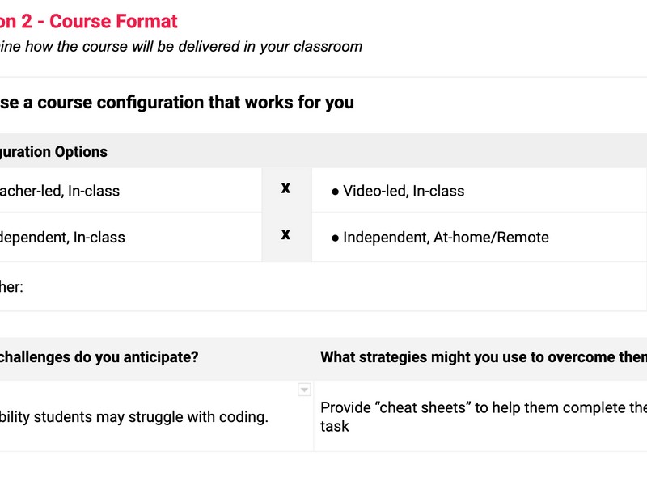Viewport: 647px width, 485px height.
Task: Select the Video-led, In-class option text
Action: [404, 191]
